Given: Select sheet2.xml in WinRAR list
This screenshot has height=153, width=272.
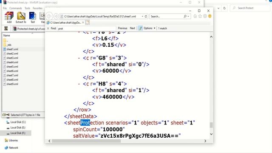Looking at the screenshot, I should point(12,54).
